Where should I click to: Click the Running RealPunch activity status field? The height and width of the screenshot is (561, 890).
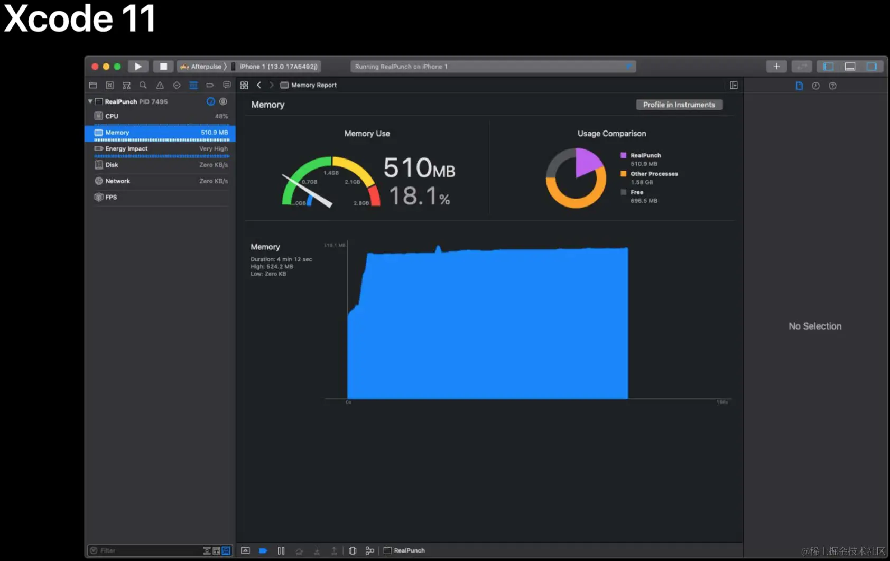point(493,67)
